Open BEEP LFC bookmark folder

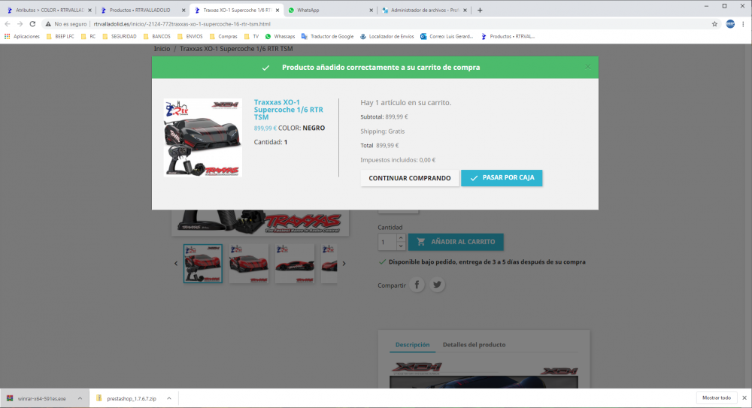[60, 36]
